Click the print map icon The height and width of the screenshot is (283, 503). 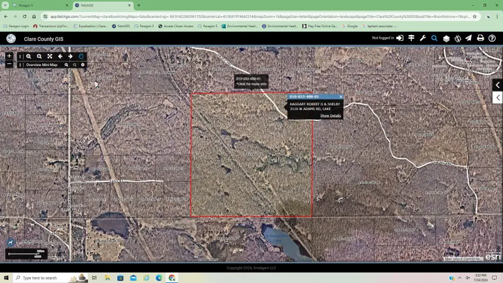click(x=480, y=39)
